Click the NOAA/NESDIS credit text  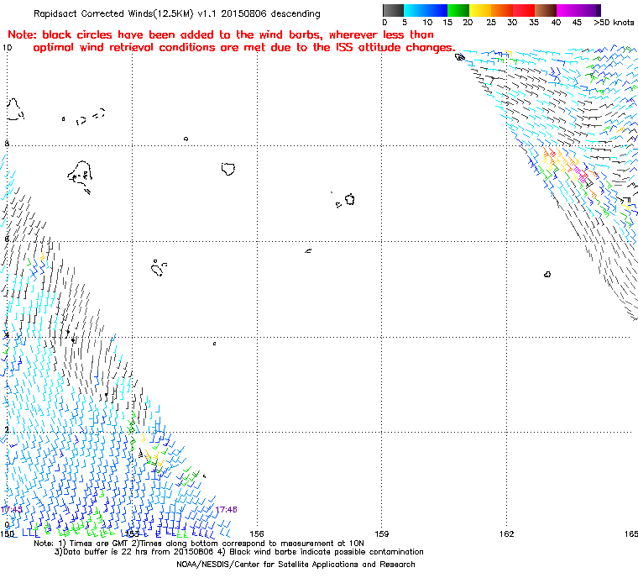click(x=295, y=565)
